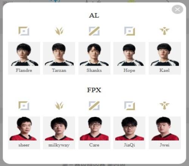This screenshot has width=189, height=166.
Task: Click FPX mid lane role icon
Action: coord(94,106)
